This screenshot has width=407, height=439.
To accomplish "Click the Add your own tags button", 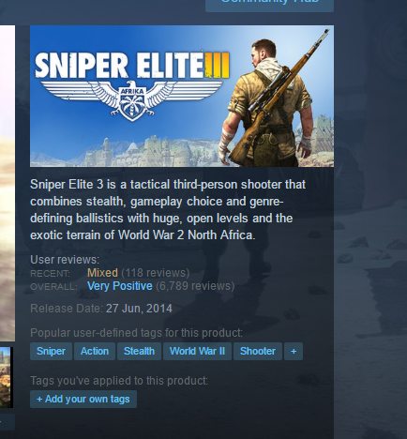I will pos(83,399).
